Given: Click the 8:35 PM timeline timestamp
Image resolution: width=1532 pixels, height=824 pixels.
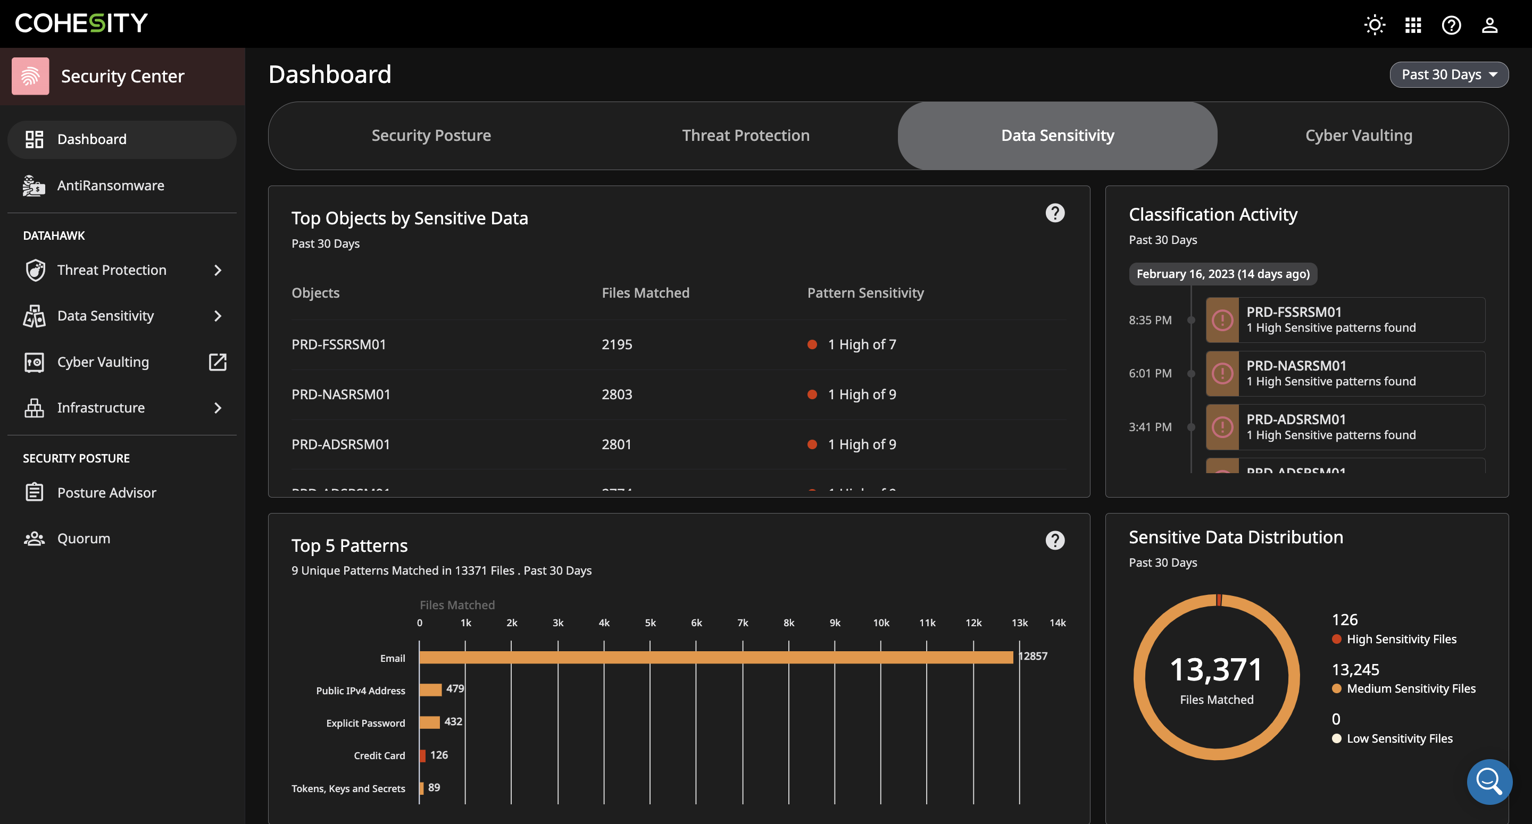Looking at the screenshot, I should click(1150, 320).
